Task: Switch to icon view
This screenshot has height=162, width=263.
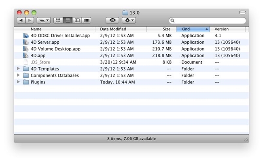Action: 58,20
